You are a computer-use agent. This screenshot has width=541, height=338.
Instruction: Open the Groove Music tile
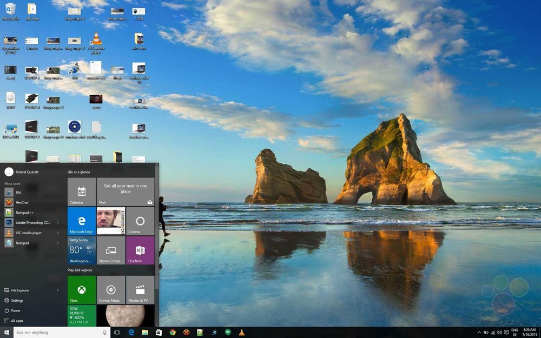[x=111, y=290]
